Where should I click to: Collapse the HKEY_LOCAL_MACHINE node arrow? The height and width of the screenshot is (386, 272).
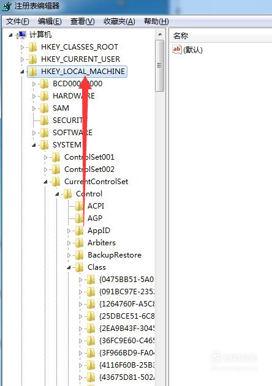pyautogui.click(x=22, y=72)
